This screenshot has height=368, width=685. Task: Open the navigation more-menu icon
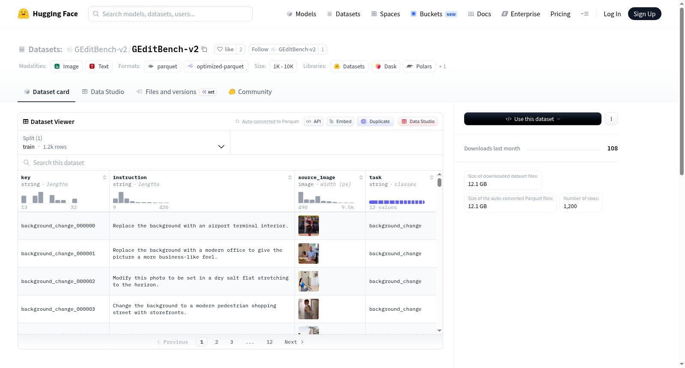coord(584,14)
